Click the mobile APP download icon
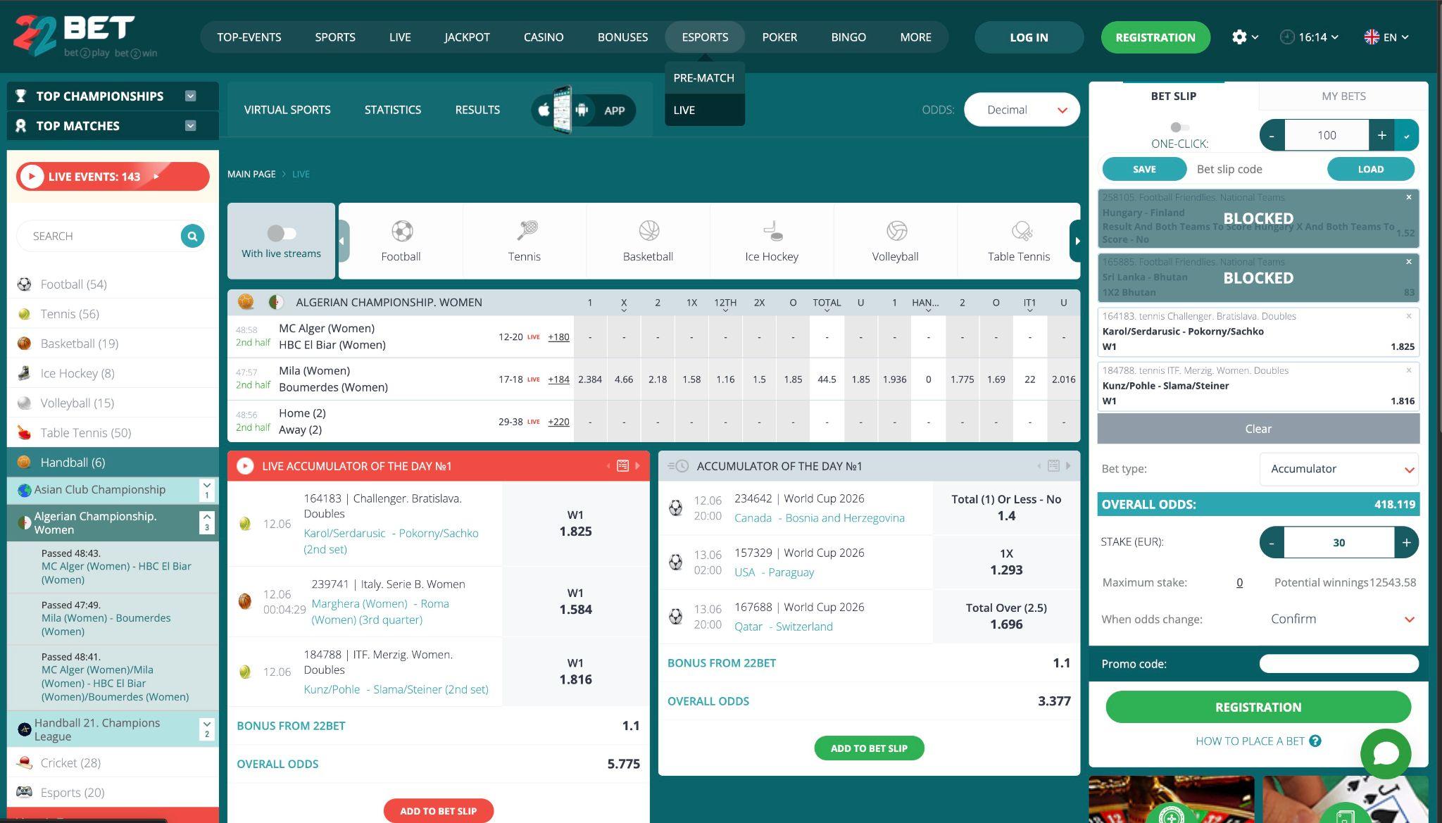Screen dimensions: 1442x823 pos(584,110)
